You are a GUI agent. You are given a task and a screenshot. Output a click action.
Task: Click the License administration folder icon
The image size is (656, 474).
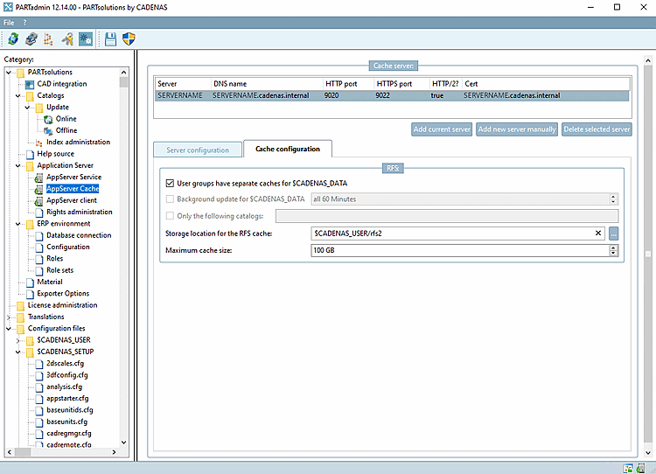click(20, 306)
